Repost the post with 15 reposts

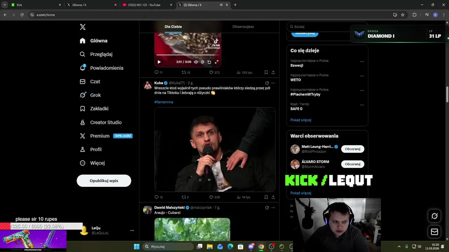pyautogui.click(x=186, y=72)
